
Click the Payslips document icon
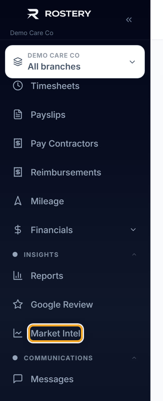(18, 115)
